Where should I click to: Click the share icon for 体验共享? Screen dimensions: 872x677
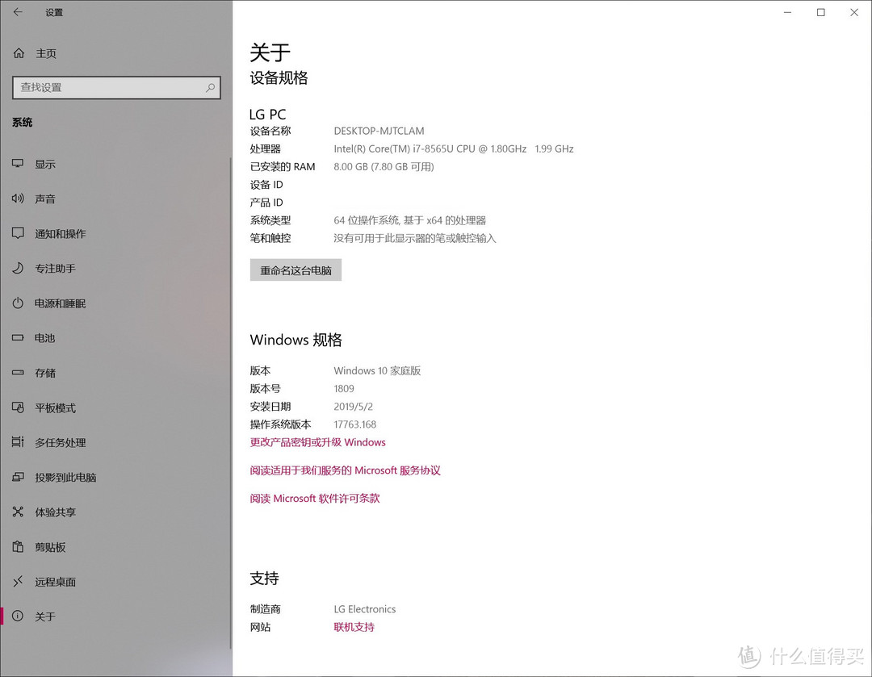click(x=18, y=512)
